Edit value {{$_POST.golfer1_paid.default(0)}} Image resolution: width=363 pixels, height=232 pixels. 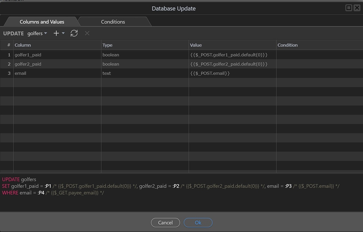(233, 55)
